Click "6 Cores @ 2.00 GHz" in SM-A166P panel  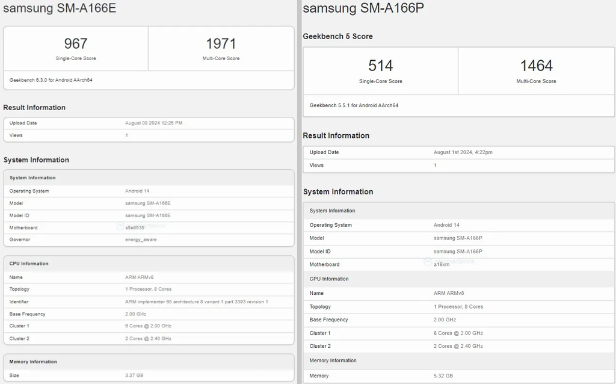[x=458, y=333]
